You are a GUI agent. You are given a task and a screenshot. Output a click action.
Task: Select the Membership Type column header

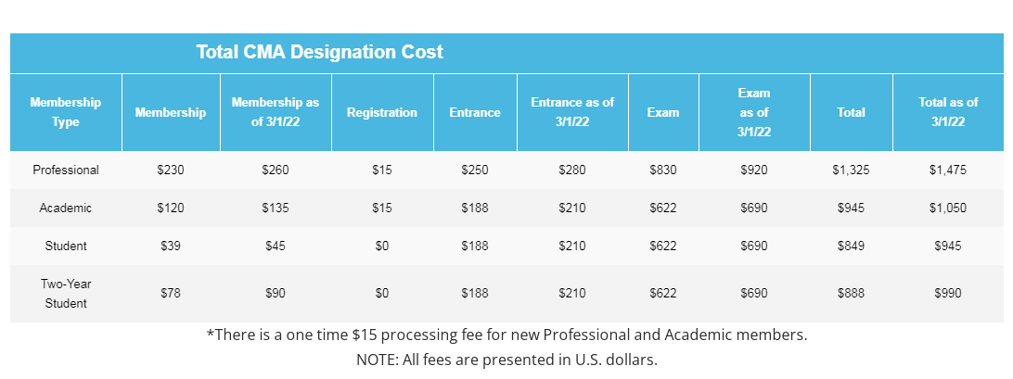tap(66, 112)
